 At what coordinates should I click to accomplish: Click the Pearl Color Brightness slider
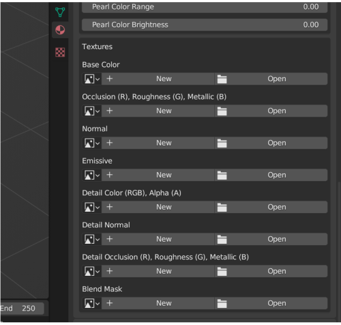coord(205,25)
